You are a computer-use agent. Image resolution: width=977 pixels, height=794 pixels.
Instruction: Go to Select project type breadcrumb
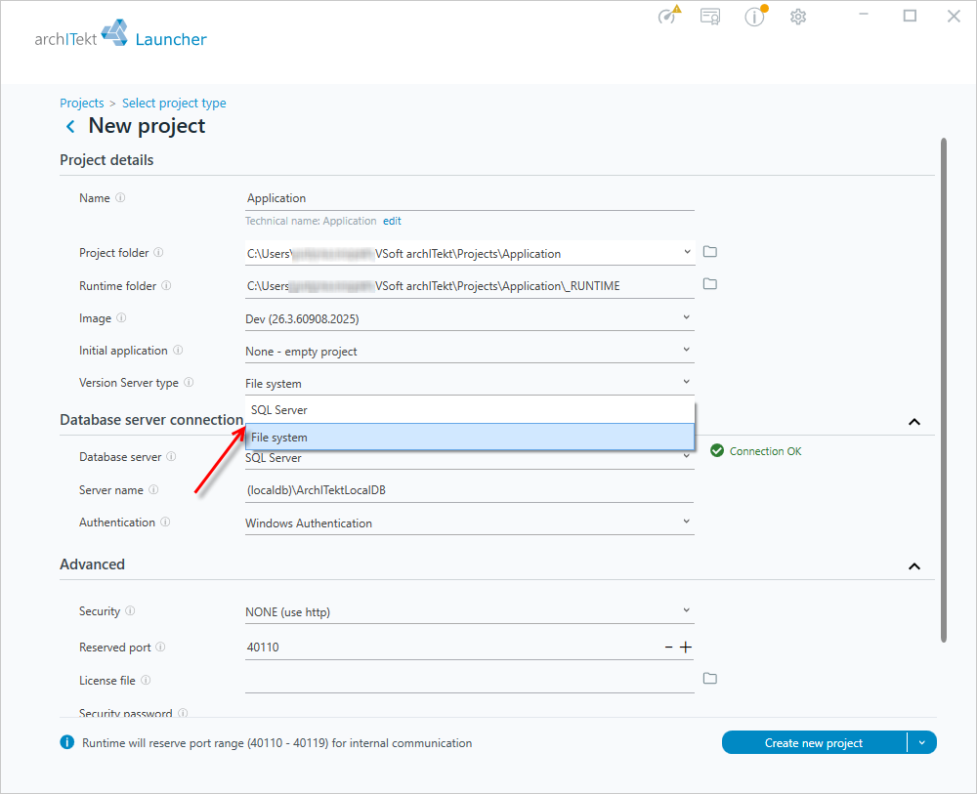[x=174, y=104]
